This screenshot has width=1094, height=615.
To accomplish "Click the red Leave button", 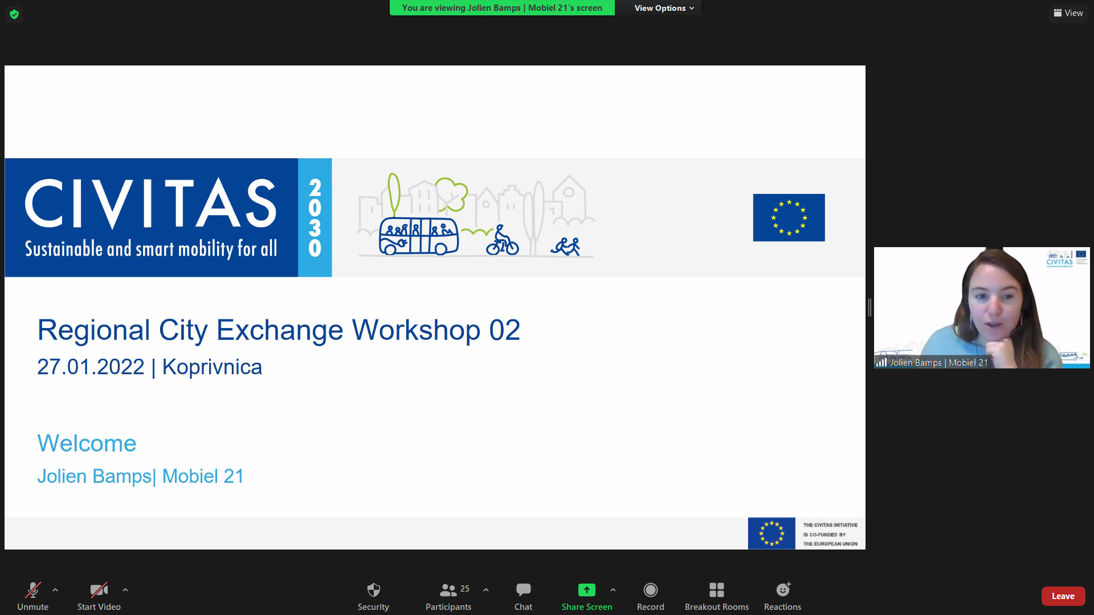I will (1063, 596).
